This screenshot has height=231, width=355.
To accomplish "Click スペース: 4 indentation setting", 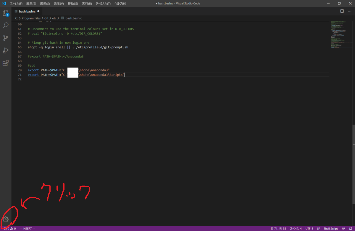I will point(296,228).
